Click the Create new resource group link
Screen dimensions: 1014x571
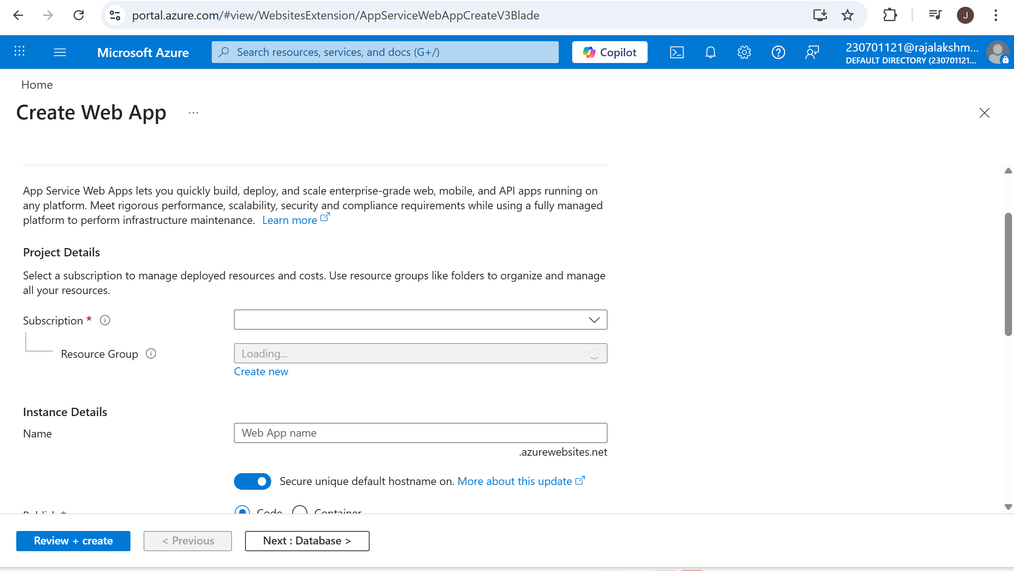pyautogui.click(x=261, y=372)
